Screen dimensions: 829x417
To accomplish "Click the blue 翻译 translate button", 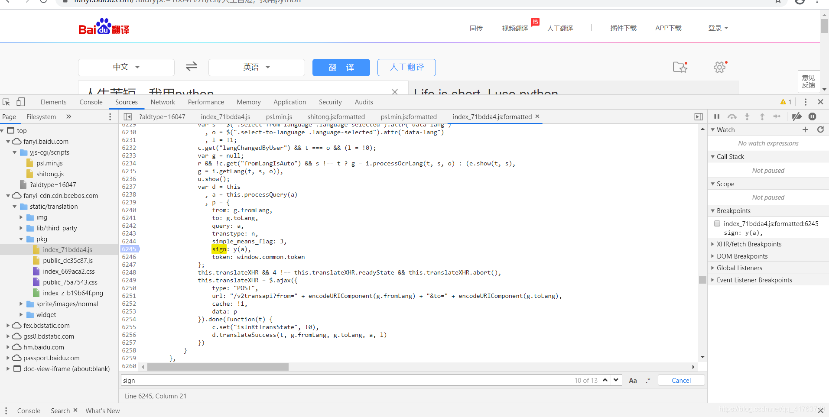I will [x=341, y=68].
